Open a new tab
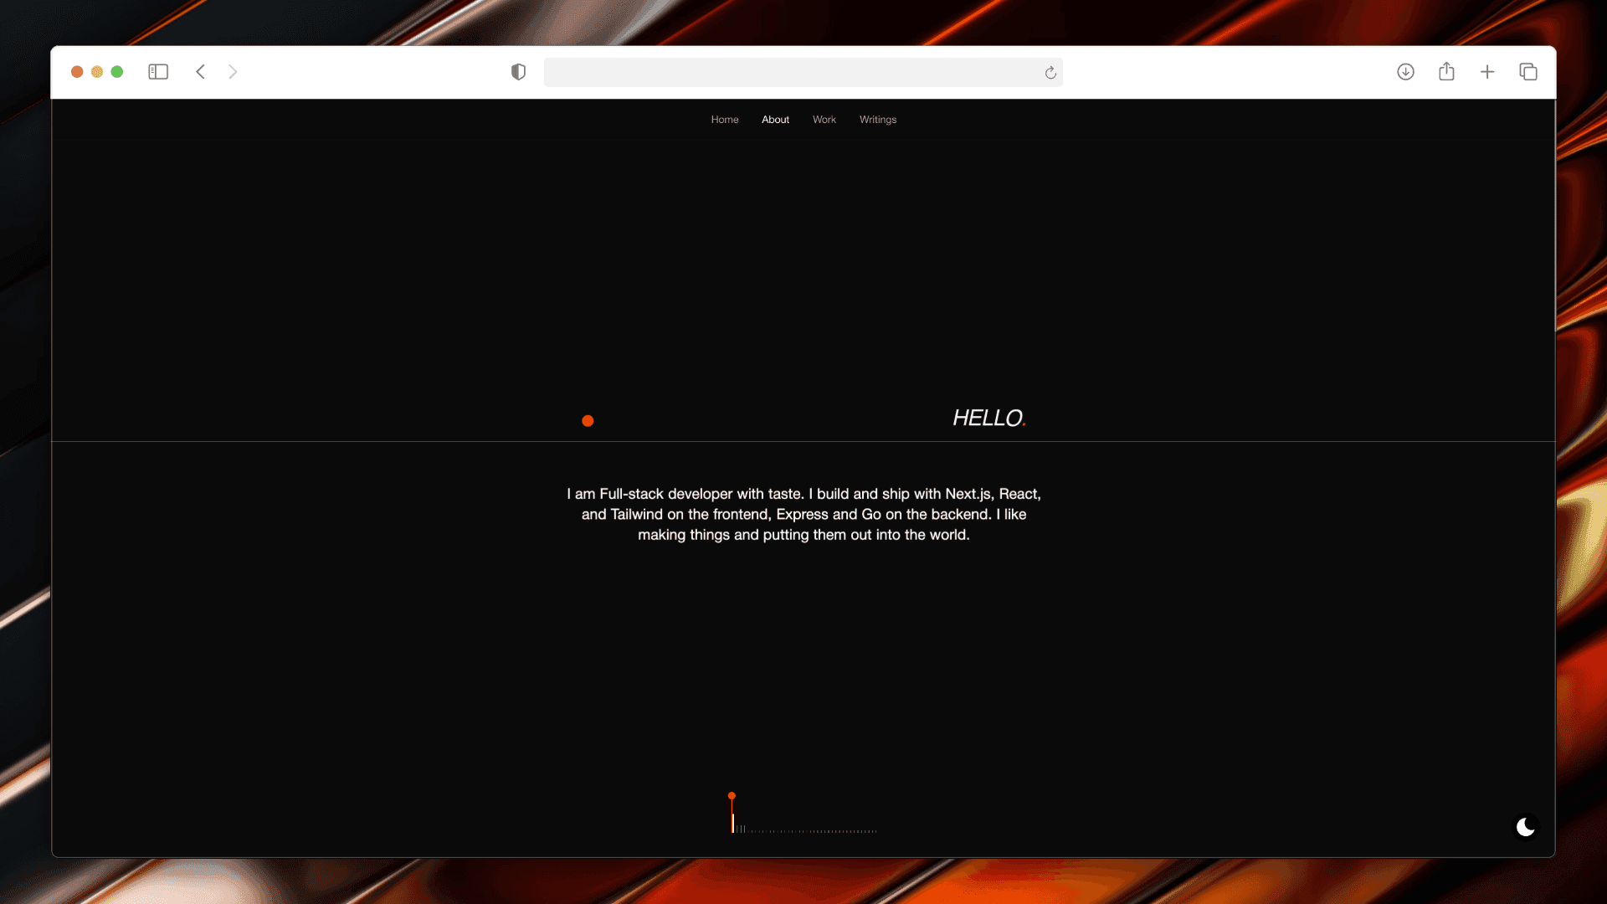 point(1487,72)
